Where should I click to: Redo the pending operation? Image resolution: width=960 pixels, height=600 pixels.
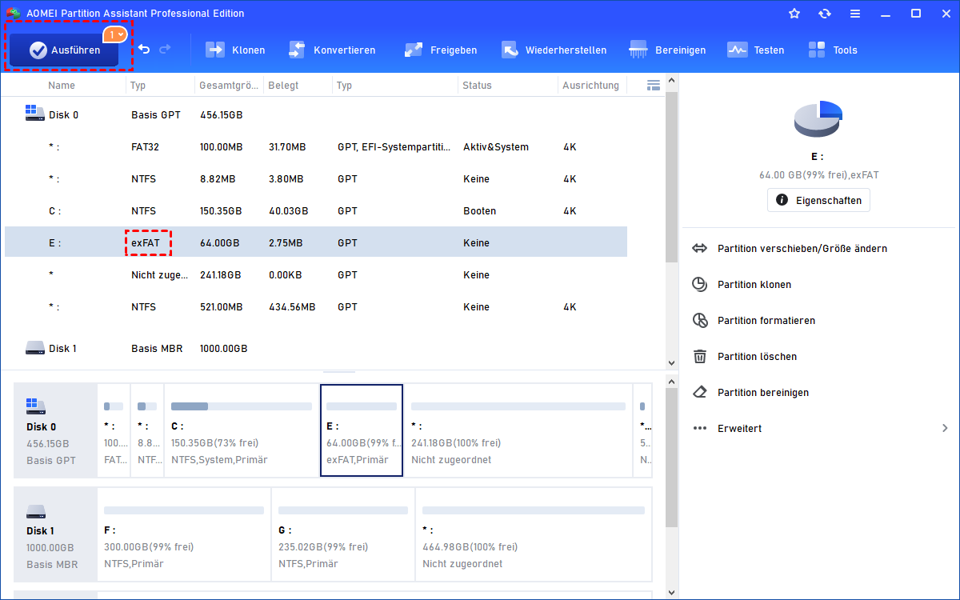[x=166, y=50]
